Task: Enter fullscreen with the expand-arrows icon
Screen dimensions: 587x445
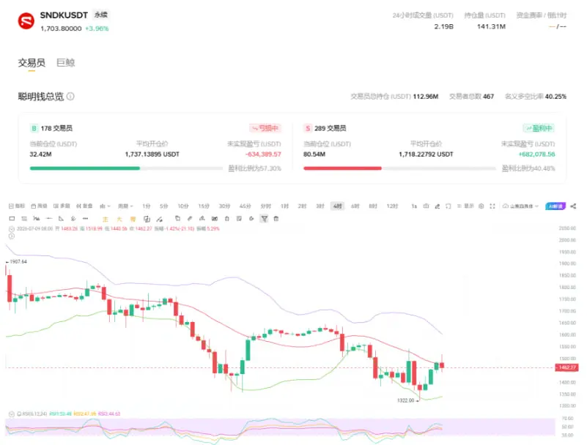Action: 492,206
